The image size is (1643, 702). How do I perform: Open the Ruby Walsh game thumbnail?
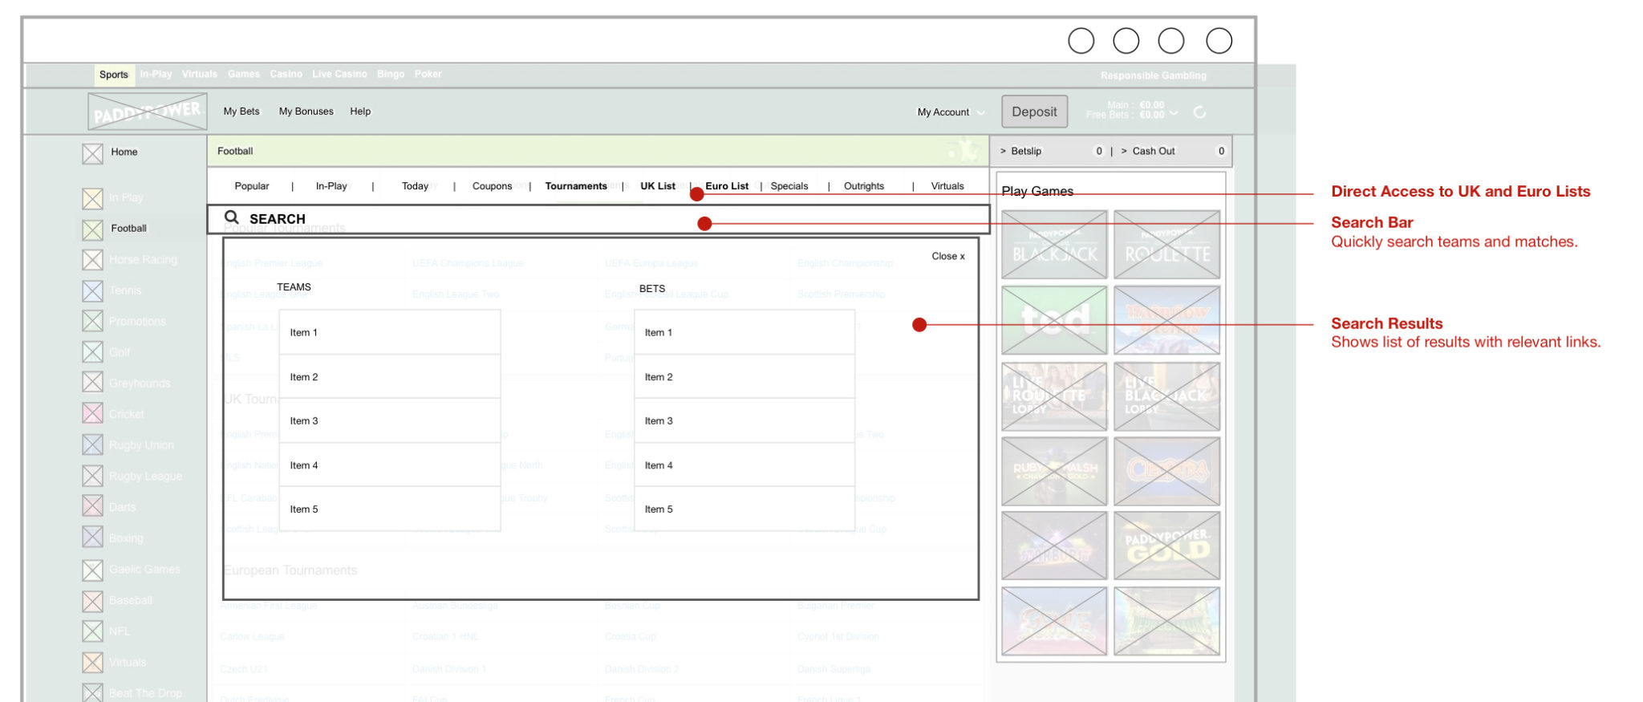coord(1054,471)
